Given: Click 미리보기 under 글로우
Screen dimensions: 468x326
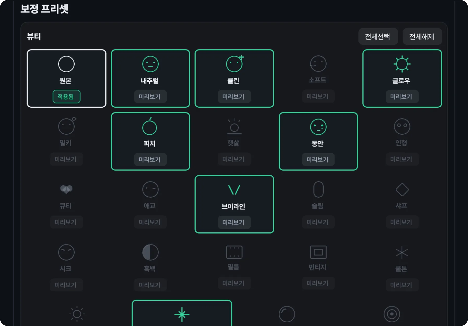Looking at the screenshot, I should [x=402, y=97].
